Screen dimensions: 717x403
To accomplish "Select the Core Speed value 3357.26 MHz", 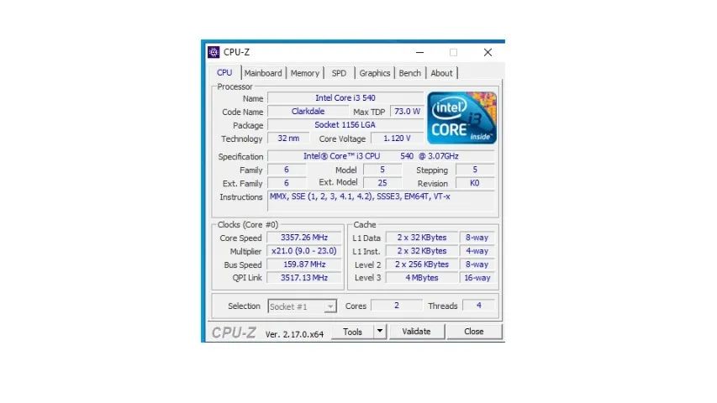I will coord(304,238).
